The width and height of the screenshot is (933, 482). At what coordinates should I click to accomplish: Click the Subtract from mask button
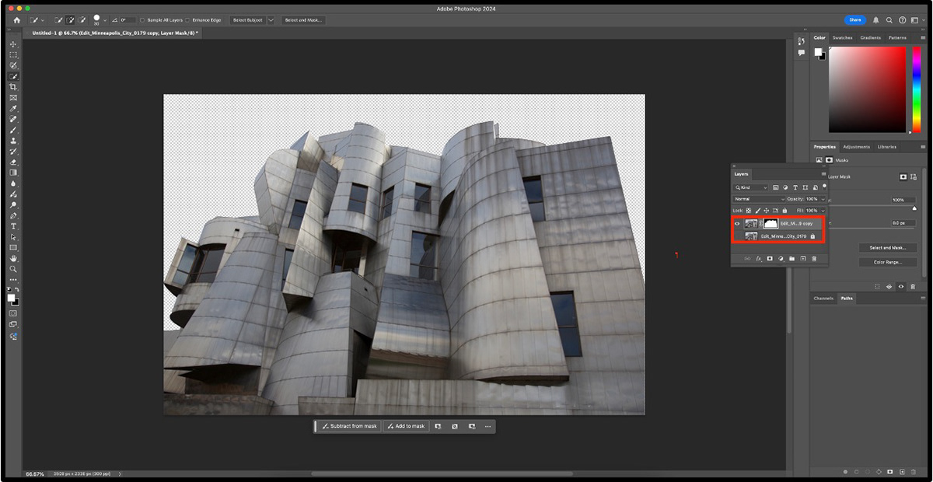[x=349, y=426]
